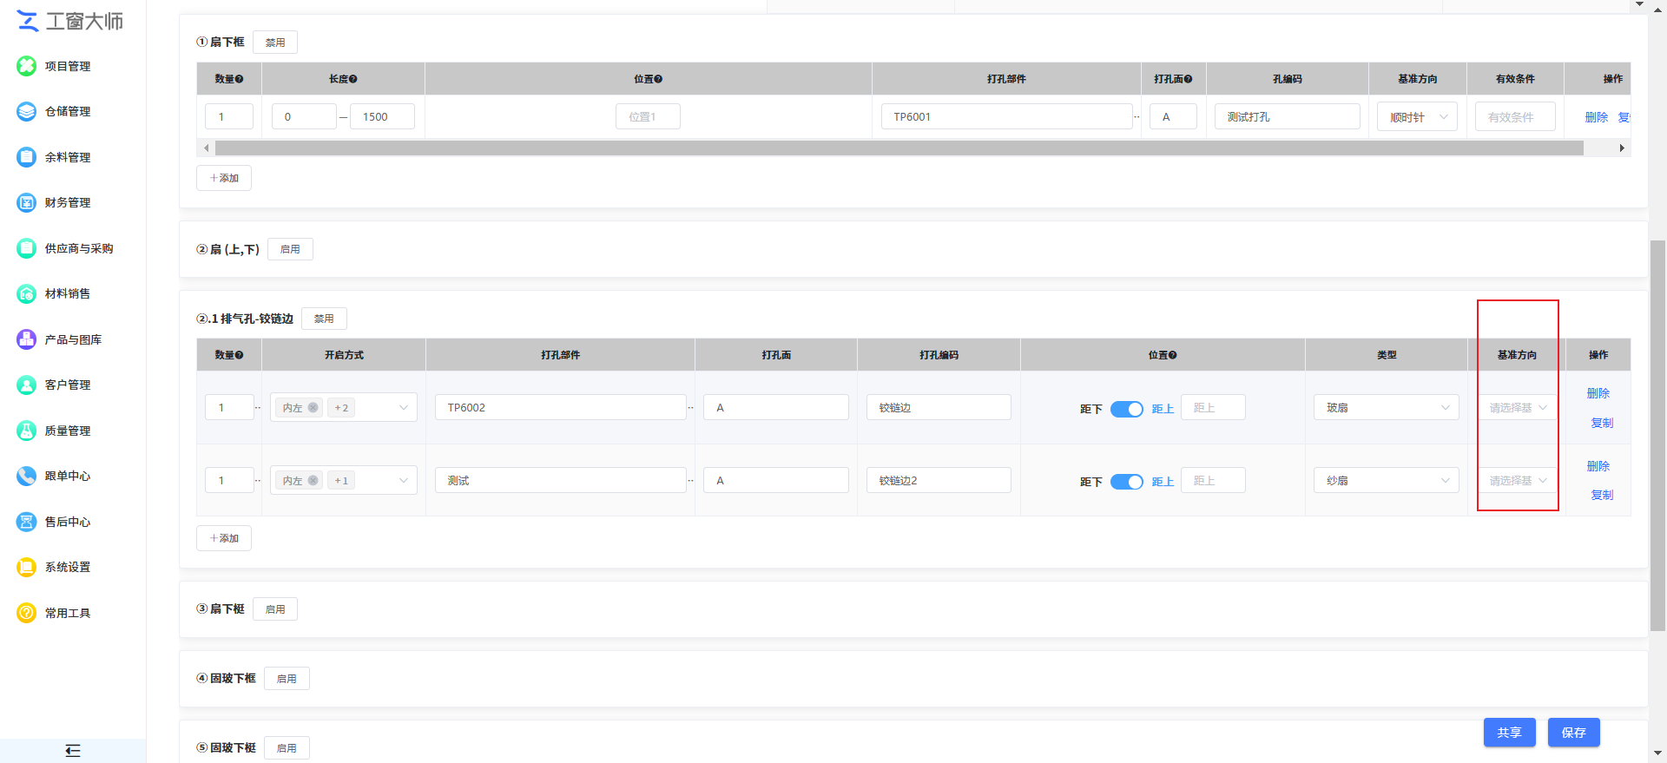Click the TP6001 打孔部件 input field
Screen dimensions: 1667x763
tap(1006, 117)
